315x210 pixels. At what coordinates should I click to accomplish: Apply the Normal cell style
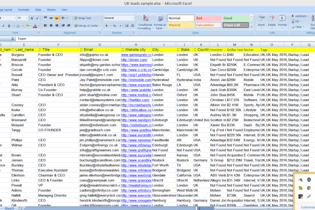click(180, 18)
